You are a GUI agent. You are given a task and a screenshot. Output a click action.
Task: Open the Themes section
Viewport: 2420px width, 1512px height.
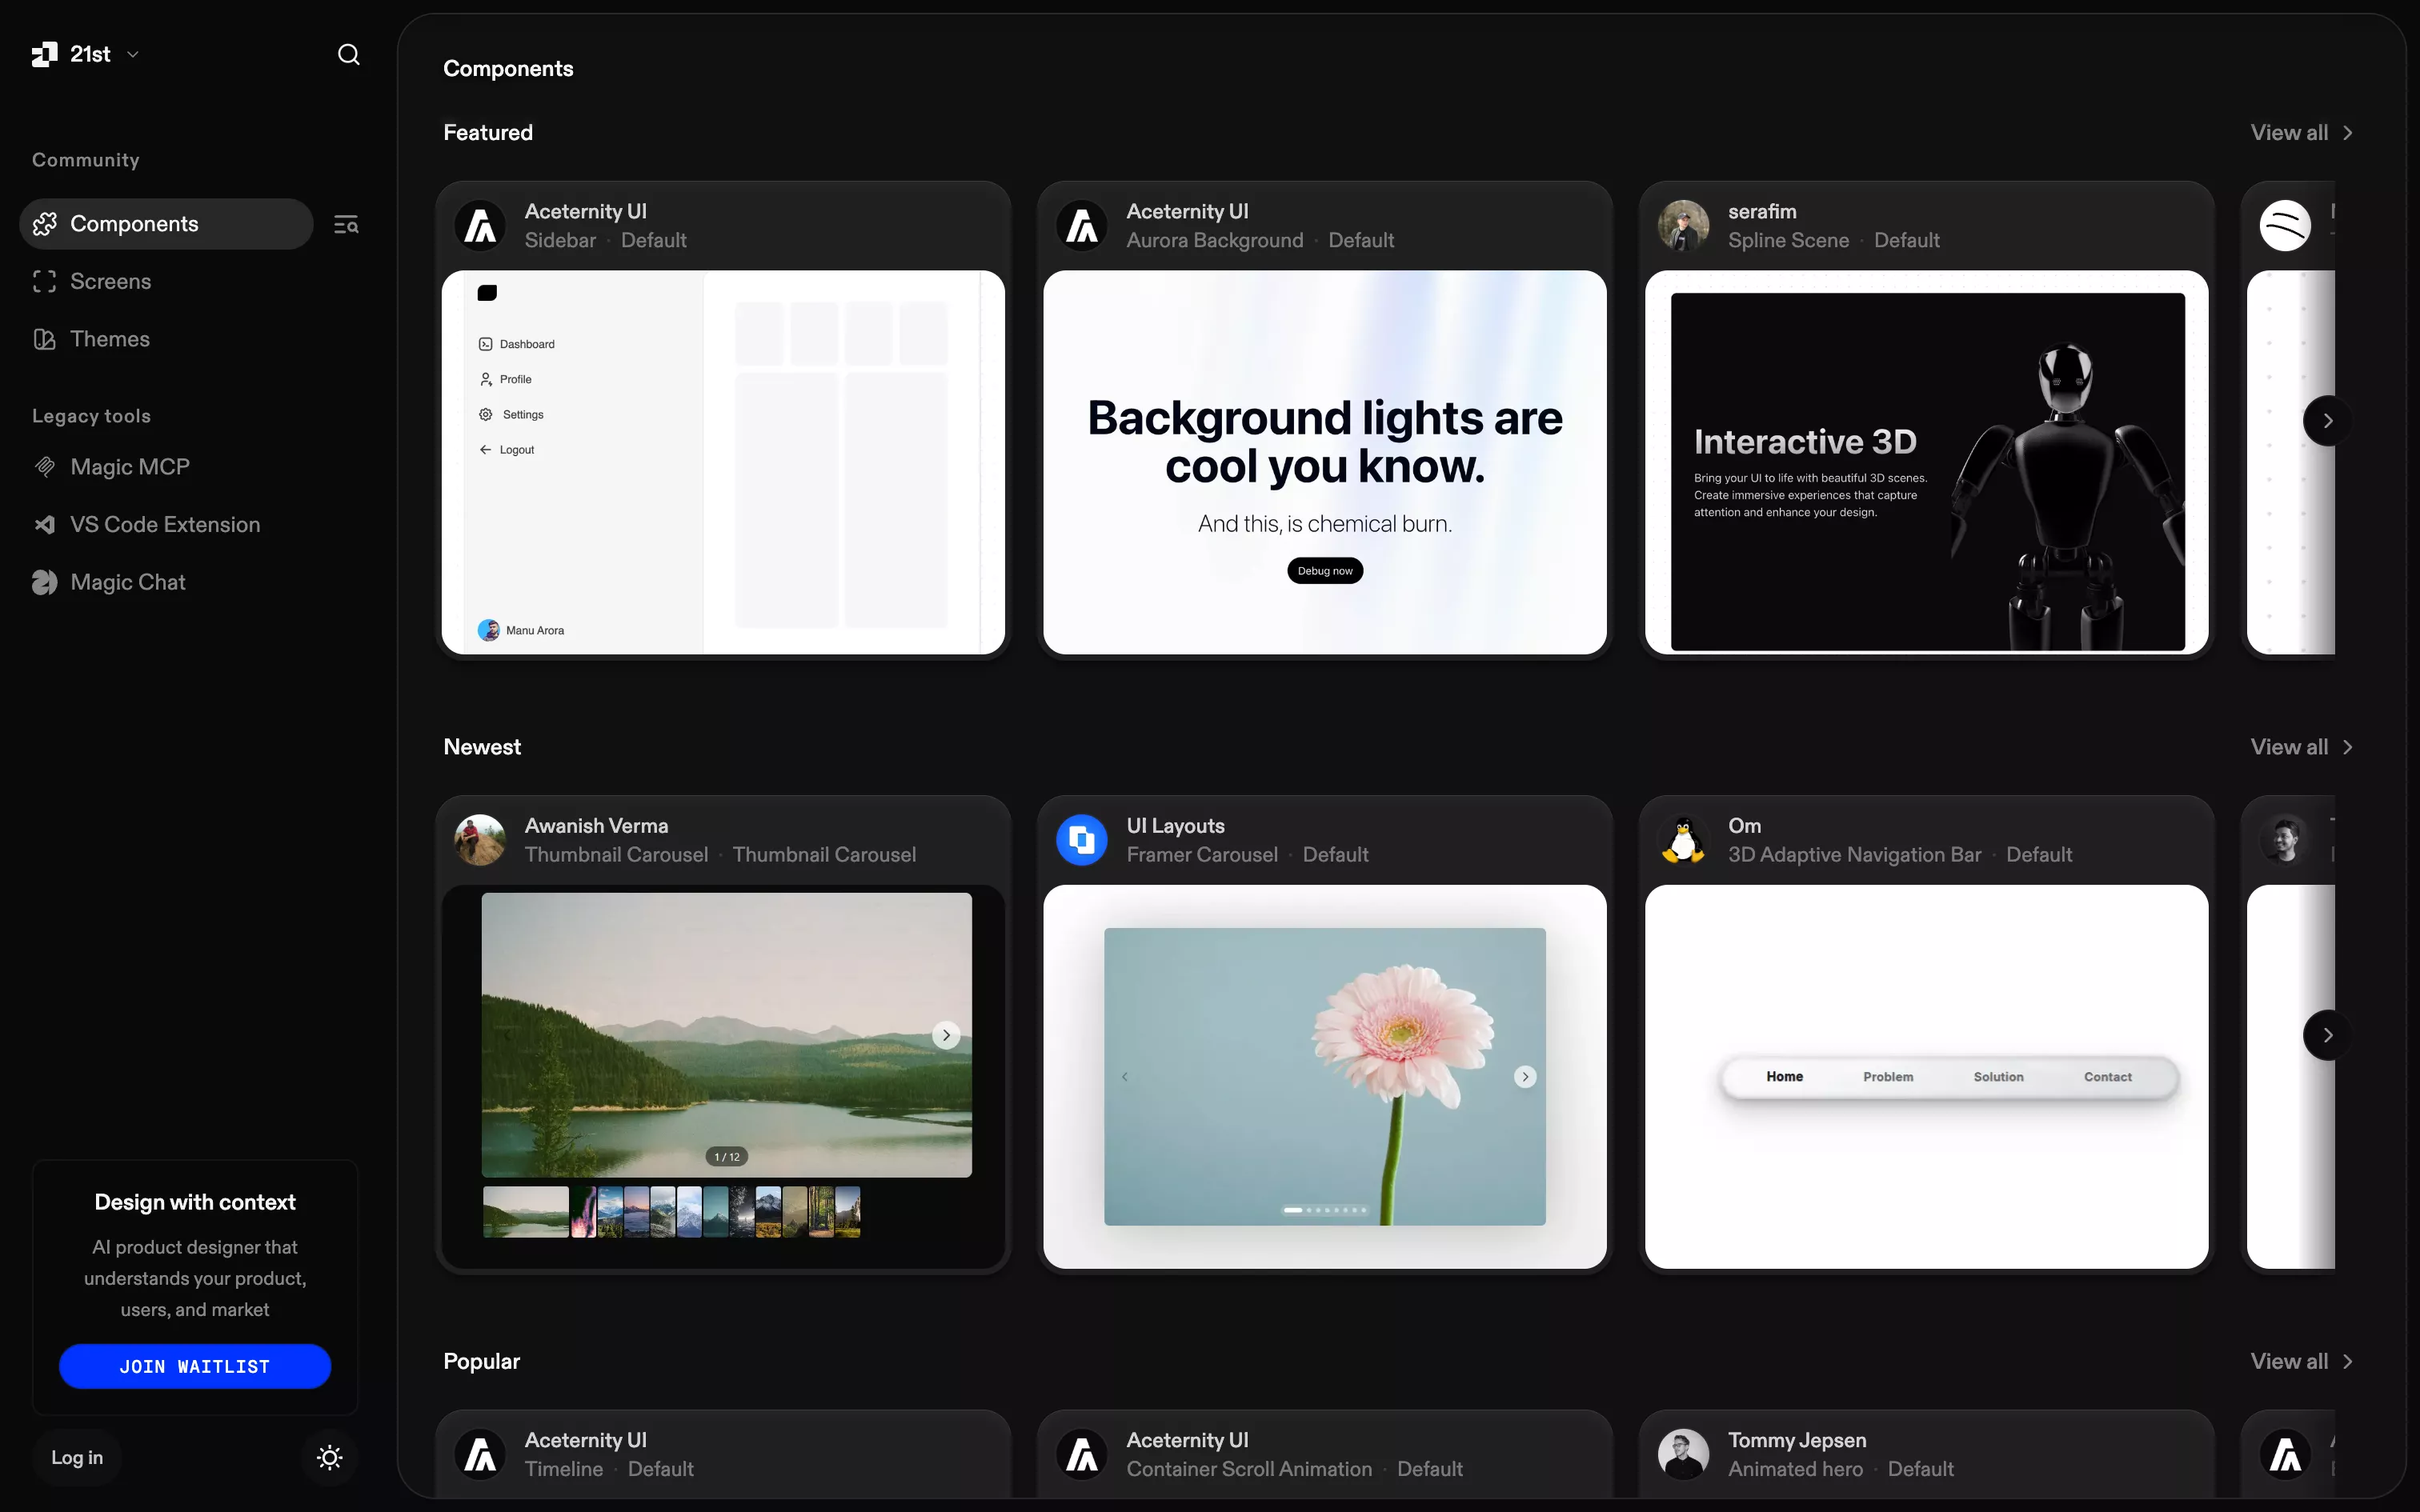(110, 339)
